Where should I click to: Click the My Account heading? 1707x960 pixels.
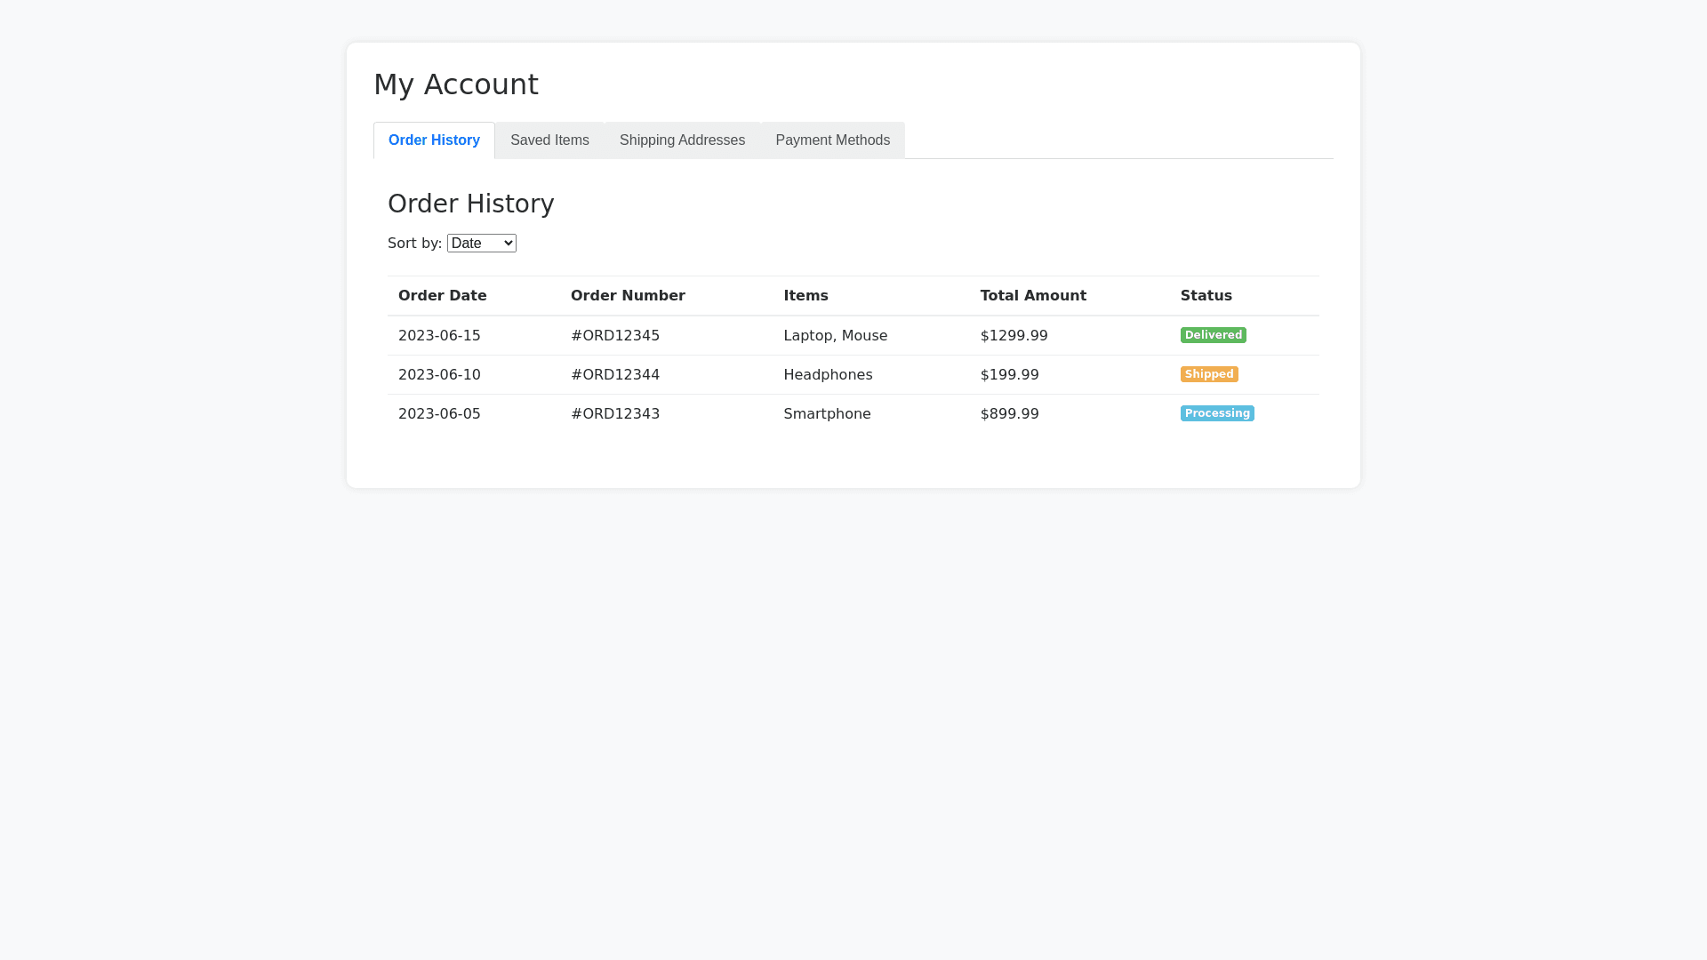click(x=456, y=84)
